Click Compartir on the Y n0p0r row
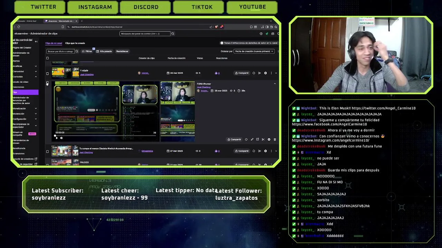Image resolution: width=442 pixels, height=248 pixels. tap(242, 73)
